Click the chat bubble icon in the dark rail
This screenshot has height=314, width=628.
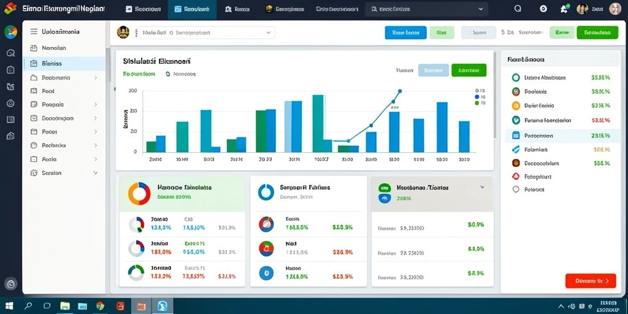(11, 53)
